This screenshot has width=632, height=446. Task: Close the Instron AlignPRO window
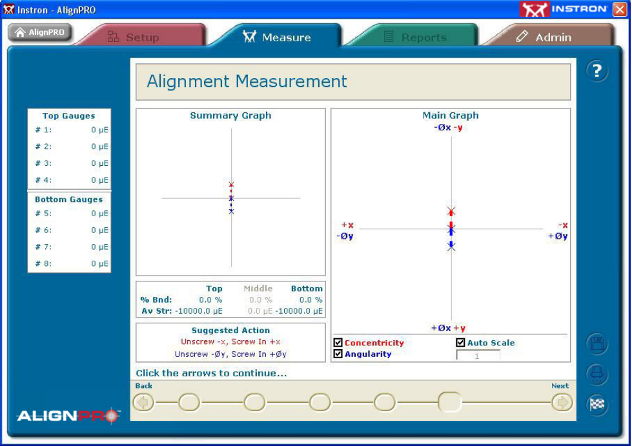619,9
